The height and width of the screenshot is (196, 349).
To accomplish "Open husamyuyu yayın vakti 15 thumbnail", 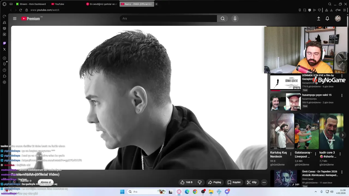I will pos(285,102).
